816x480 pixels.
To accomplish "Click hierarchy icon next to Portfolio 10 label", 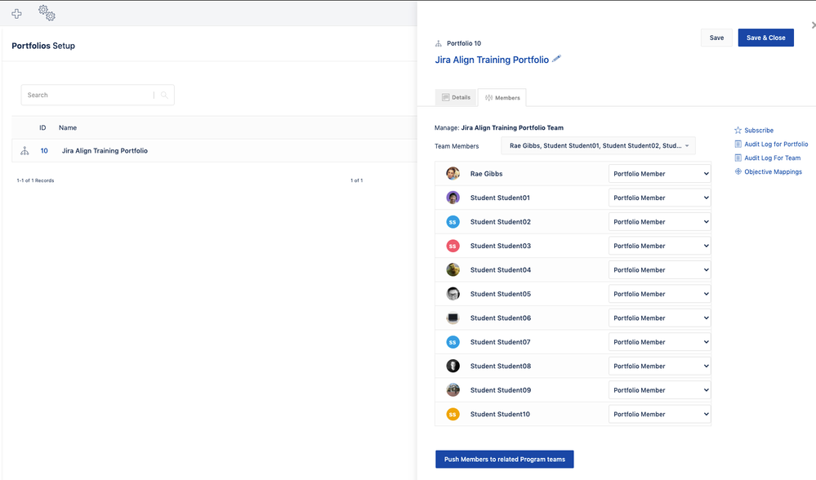I will tap(438, 44).
